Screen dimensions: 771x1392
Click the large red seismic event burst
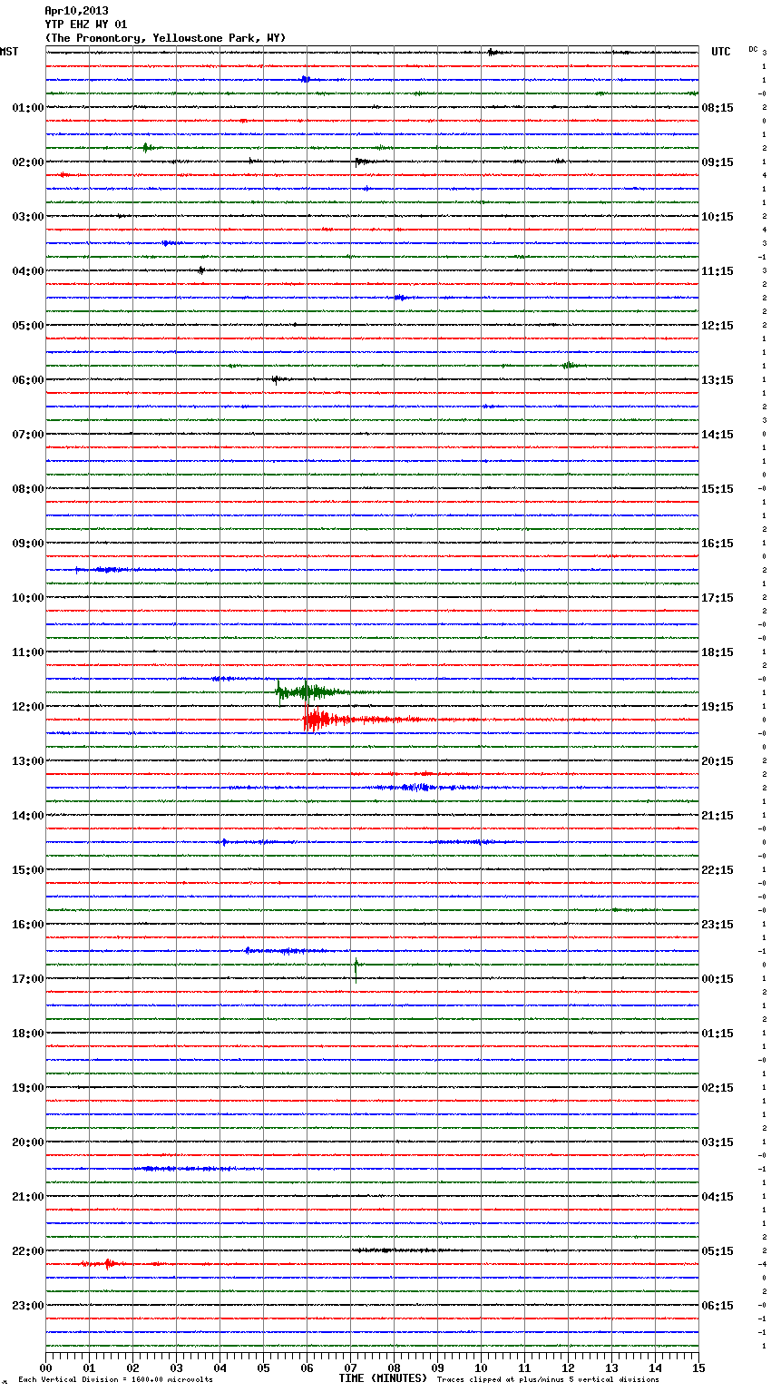point(317,720)
